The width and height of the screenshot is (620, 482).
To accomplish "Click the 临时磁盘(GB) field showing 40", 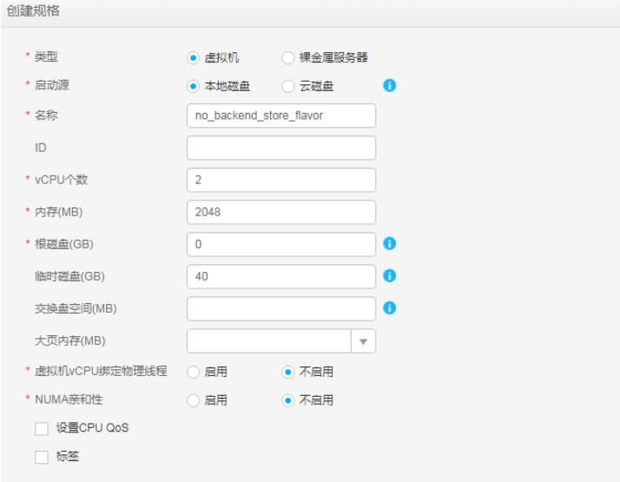I will pos(281,276).
